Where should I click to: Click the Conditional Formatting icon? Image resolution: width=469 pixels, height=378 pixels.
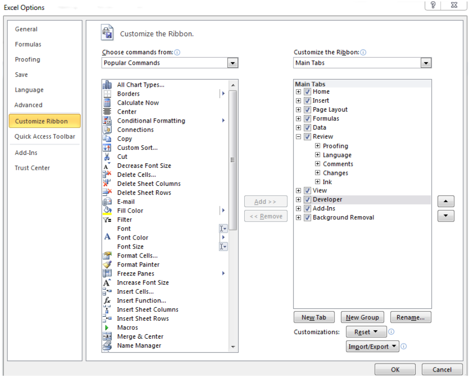(x=107, y=121)
